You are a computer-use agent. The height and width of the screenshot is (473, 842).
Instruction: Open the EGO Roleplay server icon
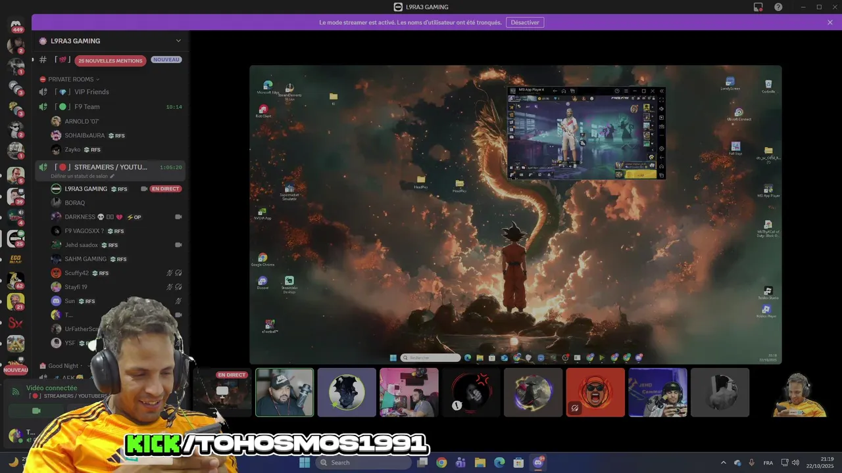[x=16, y=259]
